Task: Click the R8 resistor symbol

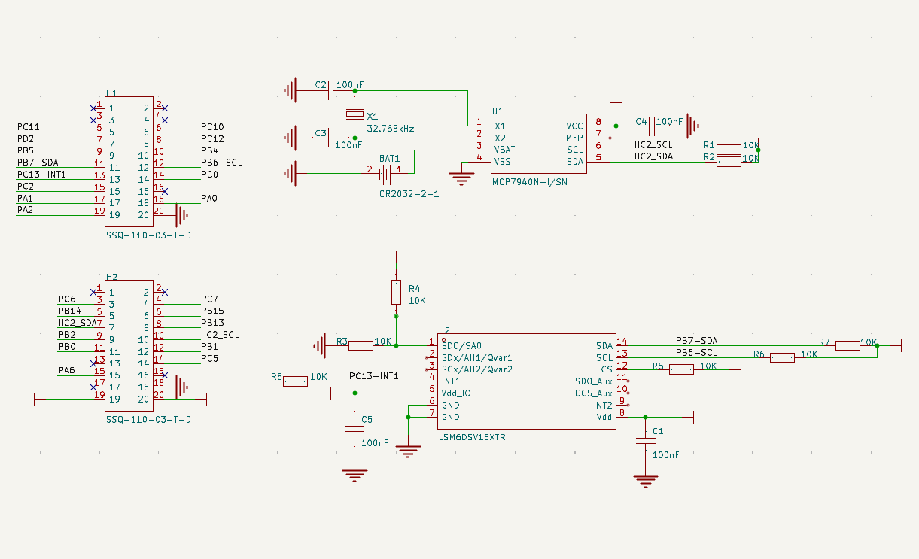Action: 295,381
